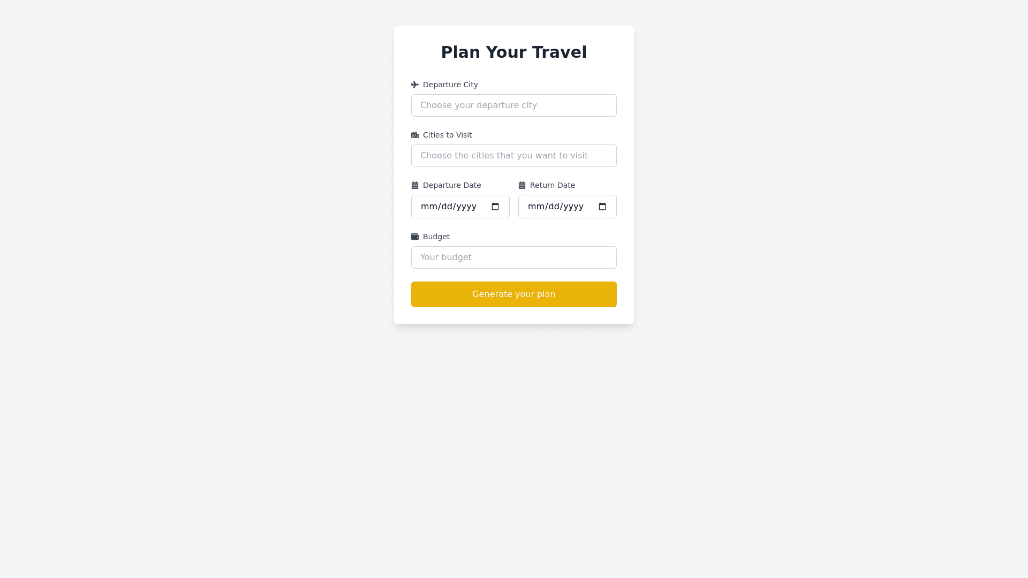Open the Departure Date calendar picker
Image resolution: width=1028 pixels, height=578 pixels.
495,207
